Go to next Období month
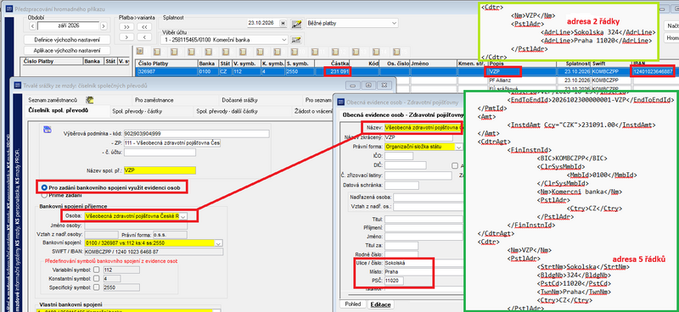The width and height of the screenshot is (679, 312). click(103, 26)
